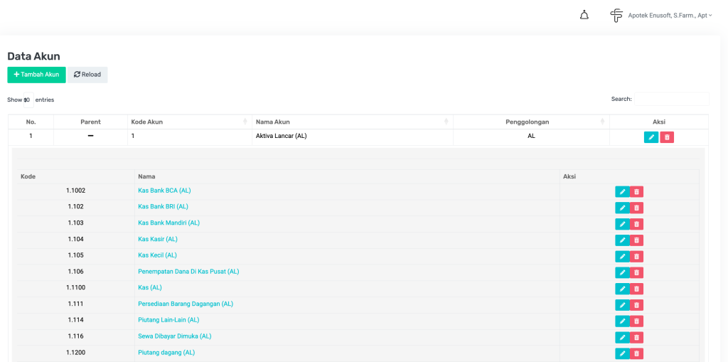Add a new account with Tambah Akun
The width and height of the screenshot is (728, 362).
pos(36,75)
